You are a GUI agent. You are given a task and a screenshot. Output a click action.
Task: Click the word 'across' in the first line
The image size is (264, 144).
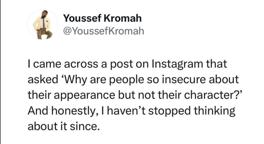pyautogui.click(x=81, y=65)
